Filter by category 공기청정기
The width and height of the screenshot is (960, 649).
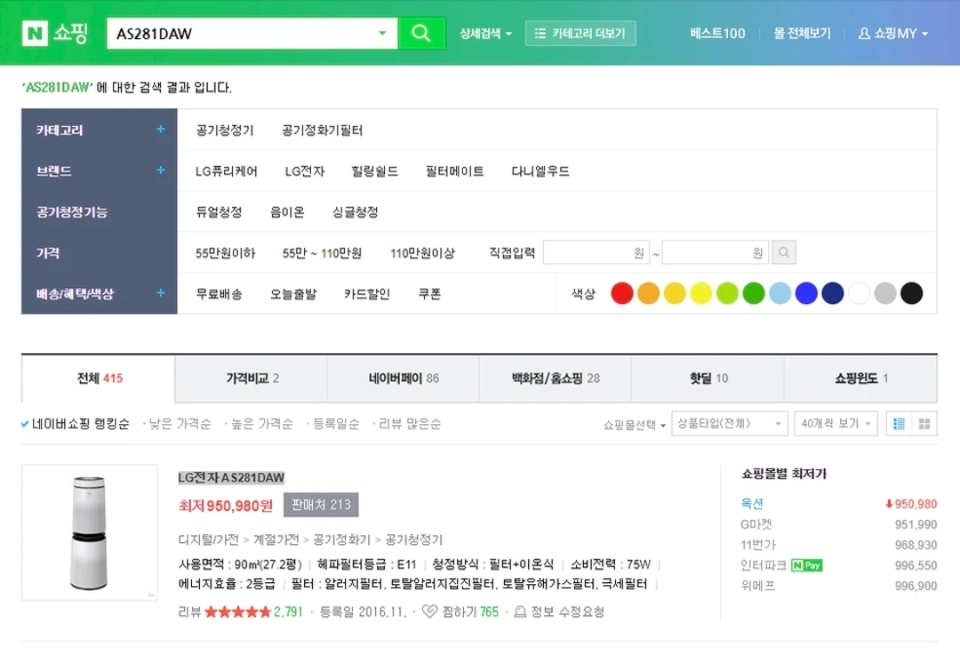point(225,131)
